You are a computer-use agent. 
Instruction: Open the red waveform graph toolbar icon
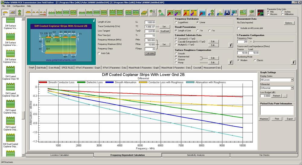tap(260, 12)
